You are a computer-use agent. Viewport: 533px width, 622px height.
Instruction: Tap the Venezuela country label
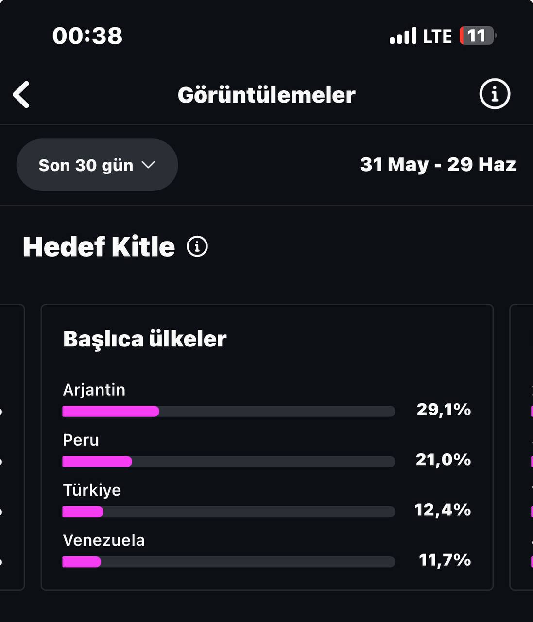click(104, 540)
